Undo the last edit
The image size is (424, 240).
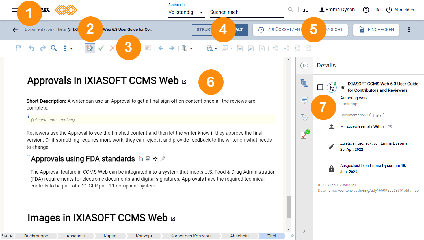click(x=31, y=48)
